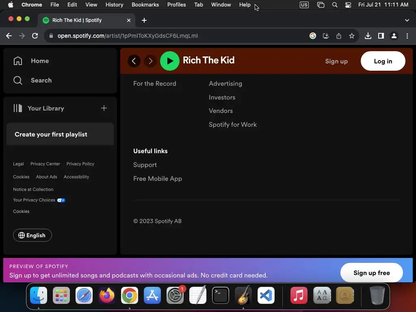416x312 pixels.
Task: Open the Investors link
Action: click(x=222, y=97)
